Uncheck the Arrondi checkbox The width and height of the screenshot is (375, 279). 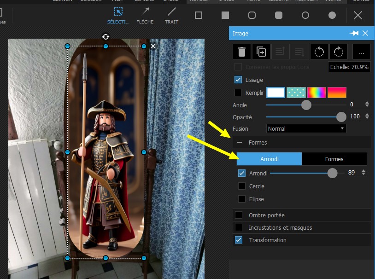click(242, 173)
